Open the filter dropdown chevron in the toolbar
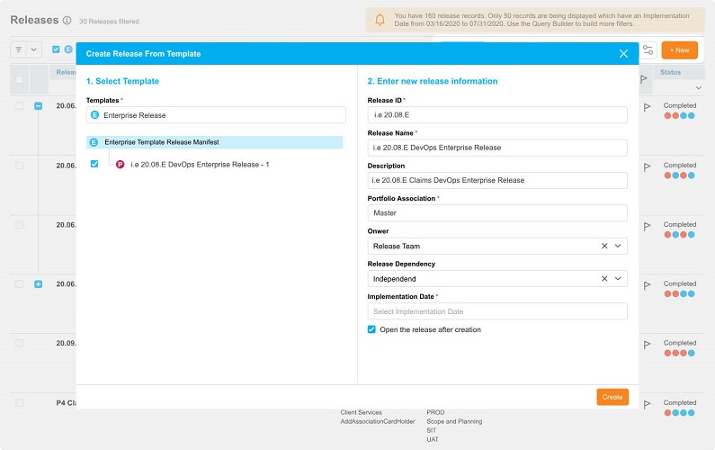This screenshot has height=450, width=715. coord(34,49)
